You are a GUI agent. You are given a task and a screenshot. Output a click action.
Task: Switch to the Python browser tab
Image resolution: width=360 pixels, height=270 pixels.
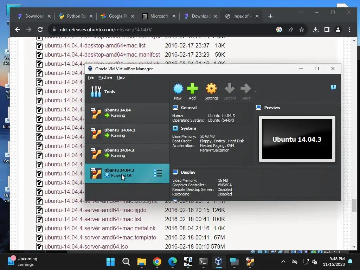pos(76,16)
